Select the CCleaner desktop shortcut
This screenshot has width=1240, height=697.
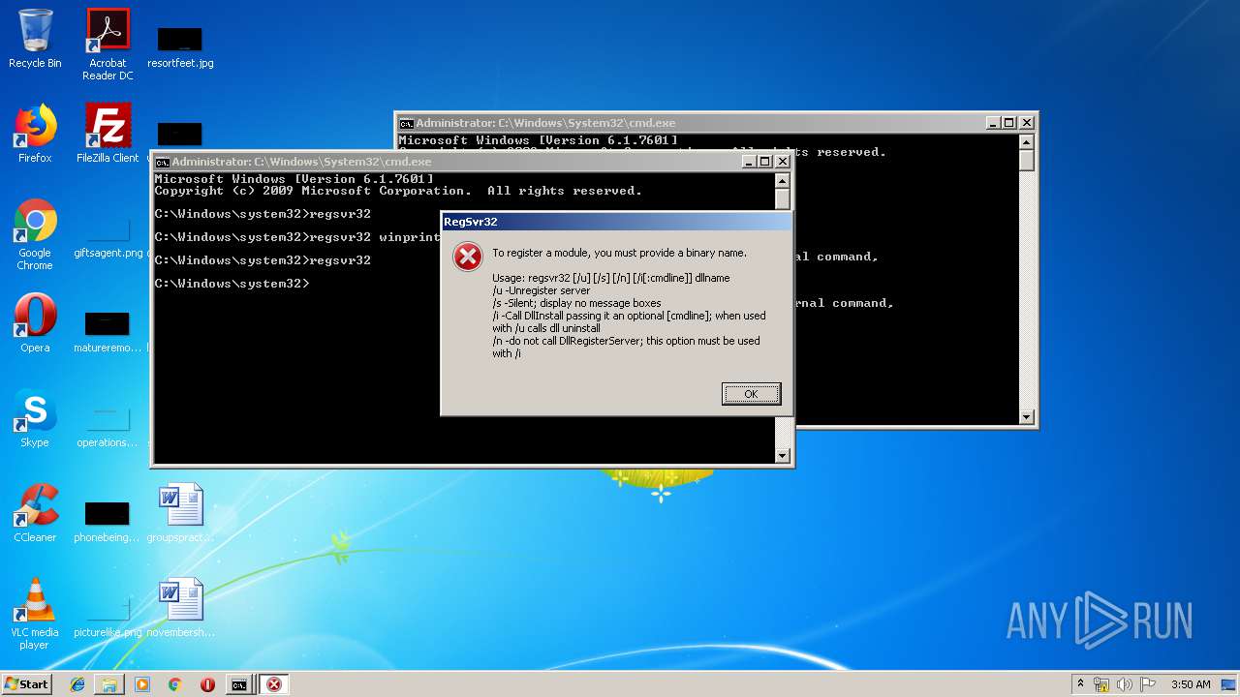point(35,513)
